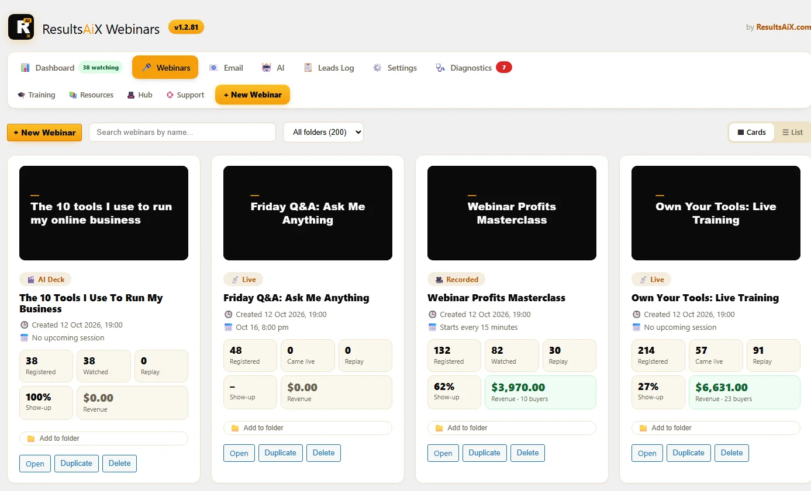811x491 pixels.
Task: Open the Hub link
Action: click(140, 95)
